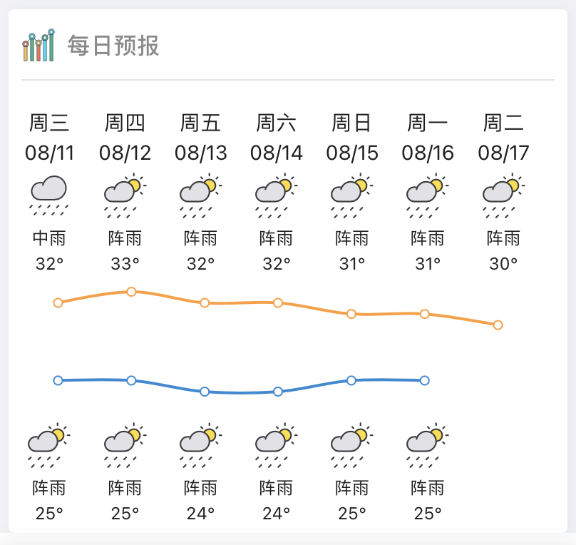The image size is (576, 545).
Task: Click the daytime shower icon for 周二 08/17
Action: [x=503, y=195]
